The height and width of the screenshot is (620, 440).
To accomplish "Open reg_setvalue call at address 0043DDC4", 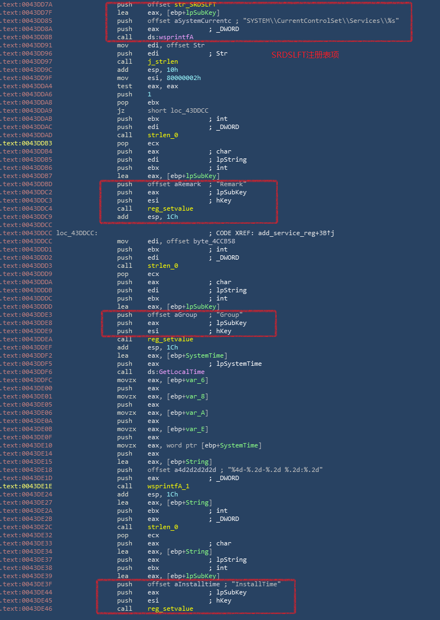I will (170, 208).
